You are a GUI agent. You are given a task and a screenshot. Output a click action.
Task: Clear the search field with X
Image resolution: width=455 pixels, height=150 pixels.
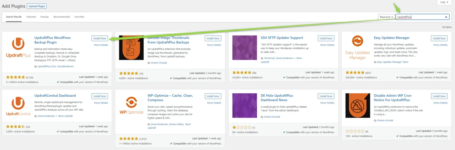[446, 17]
